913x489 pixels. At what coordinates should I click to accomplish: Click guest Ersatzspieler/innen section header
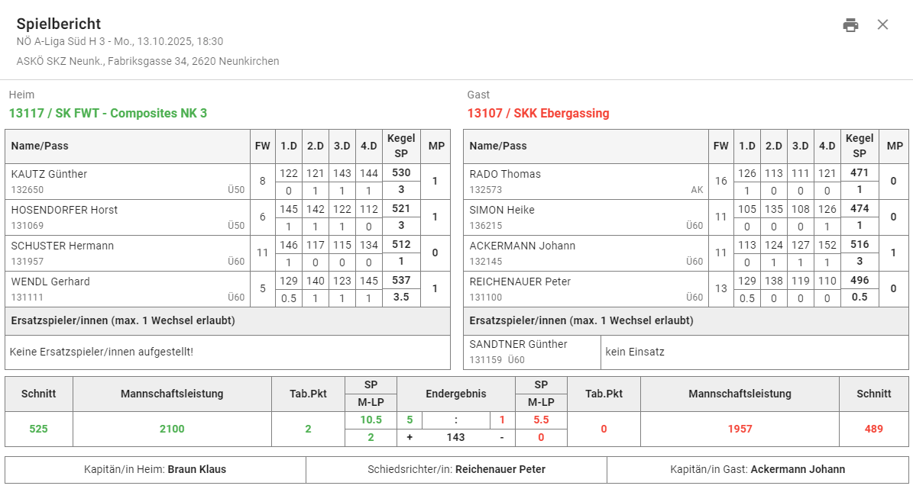coord(686,320)
